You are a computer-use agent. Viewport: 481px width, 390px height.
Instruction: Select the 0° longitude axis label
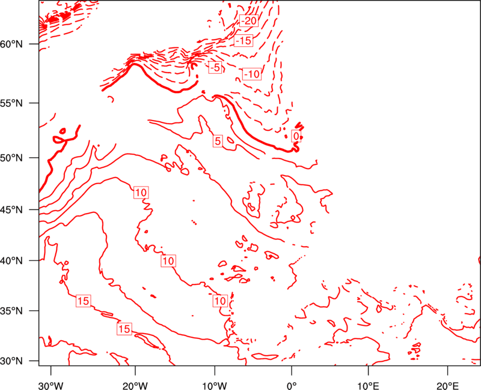292,386
